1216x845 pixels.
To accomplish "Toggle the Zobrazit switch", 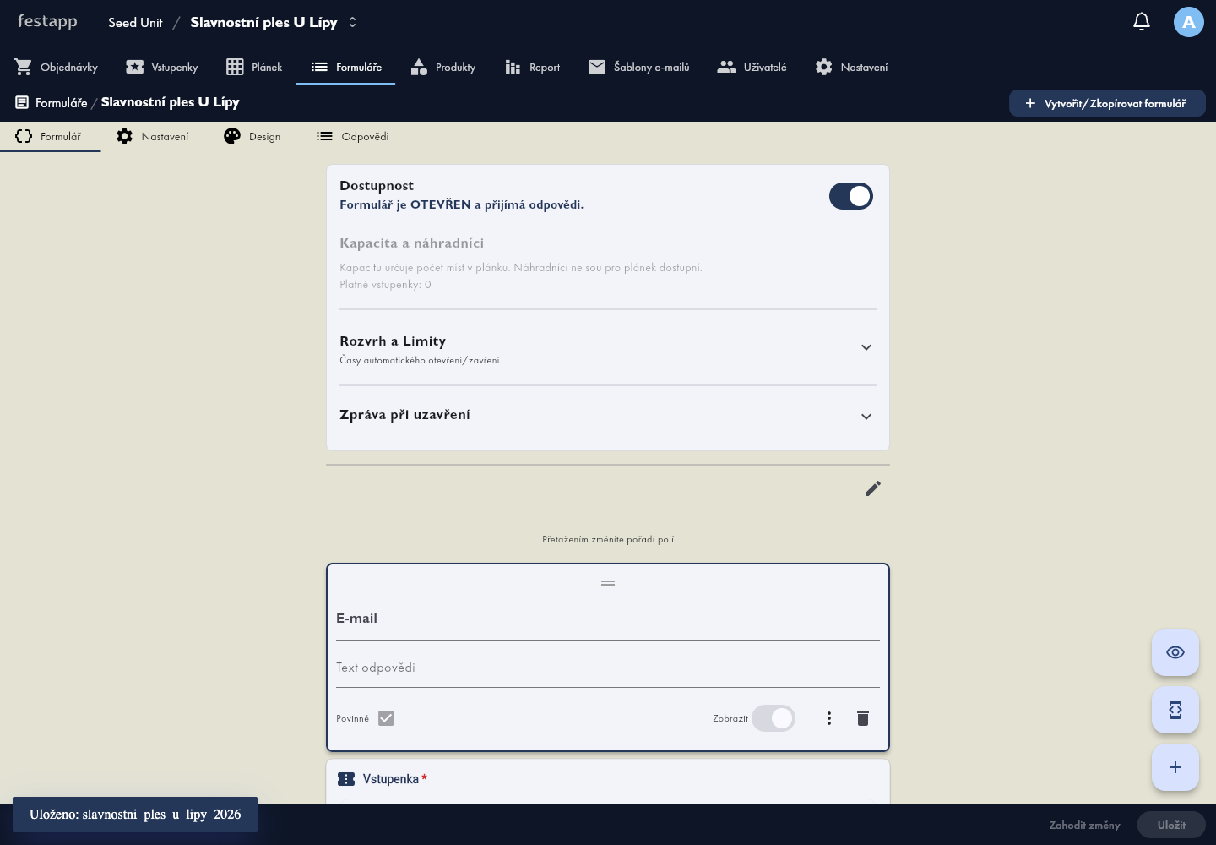I will 774,718.
